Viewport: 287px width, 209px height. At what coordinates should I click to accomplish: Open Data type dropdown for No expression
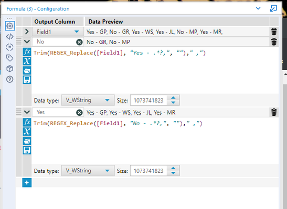coord(88,100)
